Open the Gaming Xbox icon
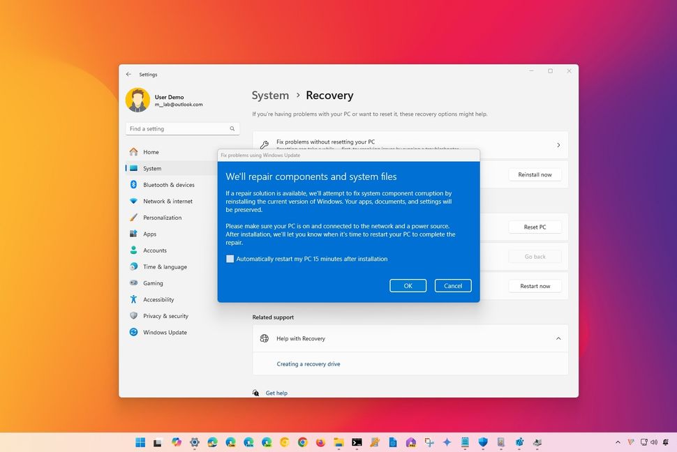This screenshot has width=677, height=452. [134, 282]
